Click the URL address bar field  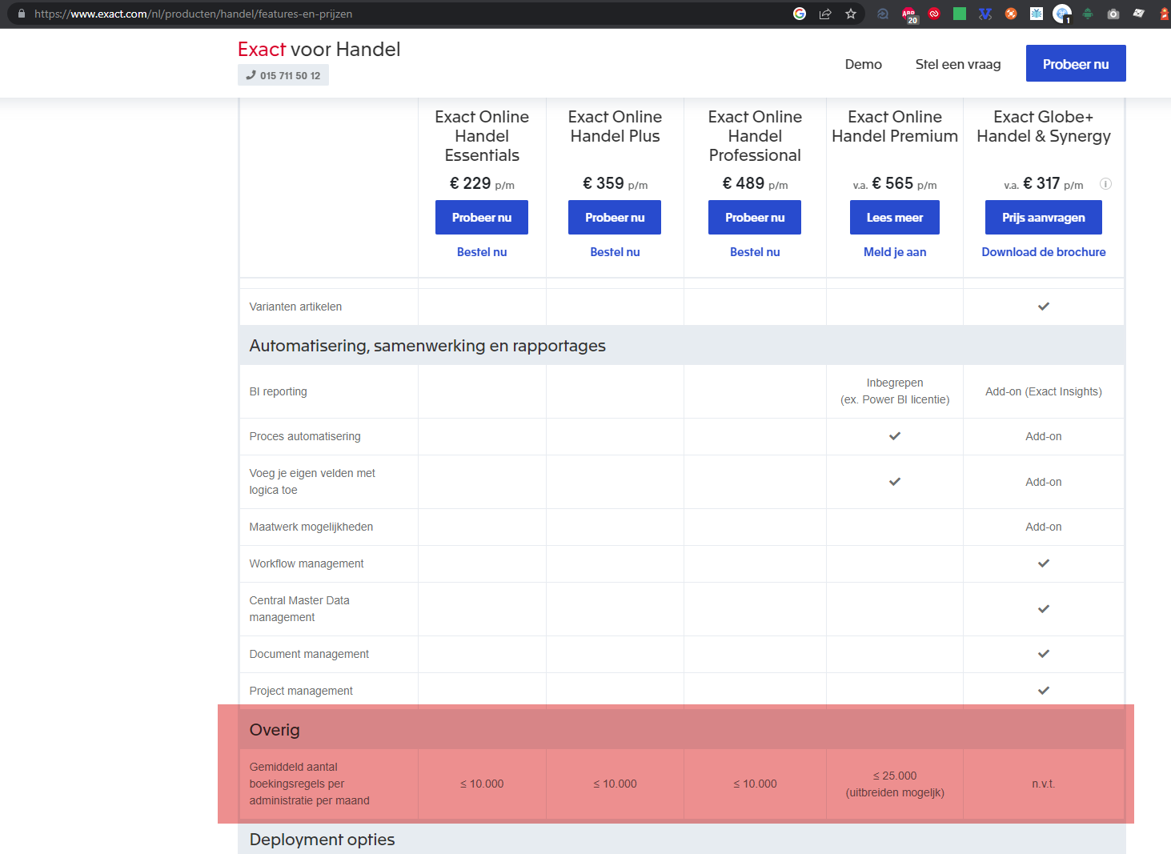click(x=400, y=14)
